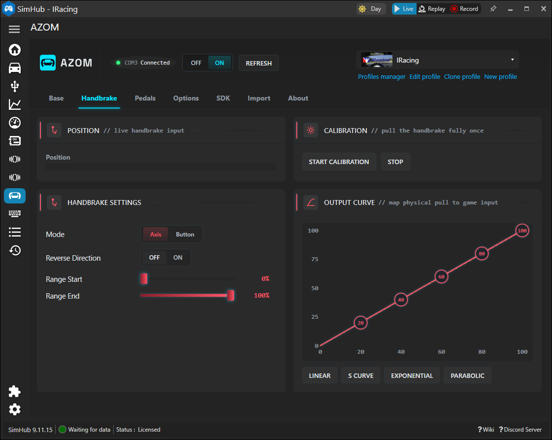Click the SimHub logo in title bar
Image resolution: width=552 pixels, height=440 pixels.
pos(8,9)
